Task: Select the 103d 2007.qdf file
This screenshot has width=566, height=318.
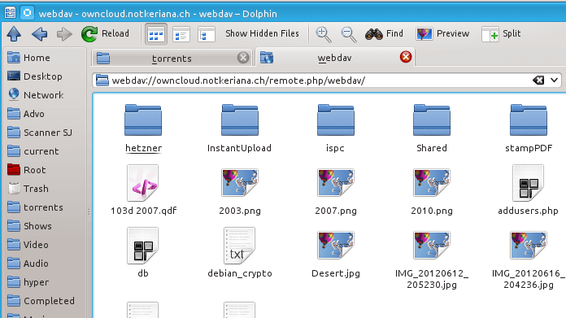Action: (x=143, y=190)
